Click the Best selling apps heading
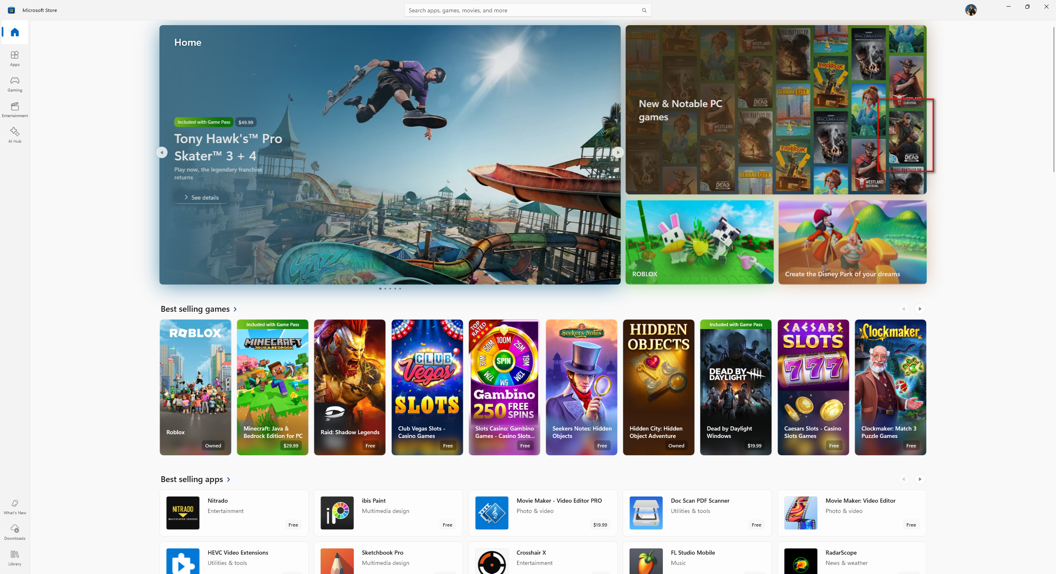 coord(192,479)
